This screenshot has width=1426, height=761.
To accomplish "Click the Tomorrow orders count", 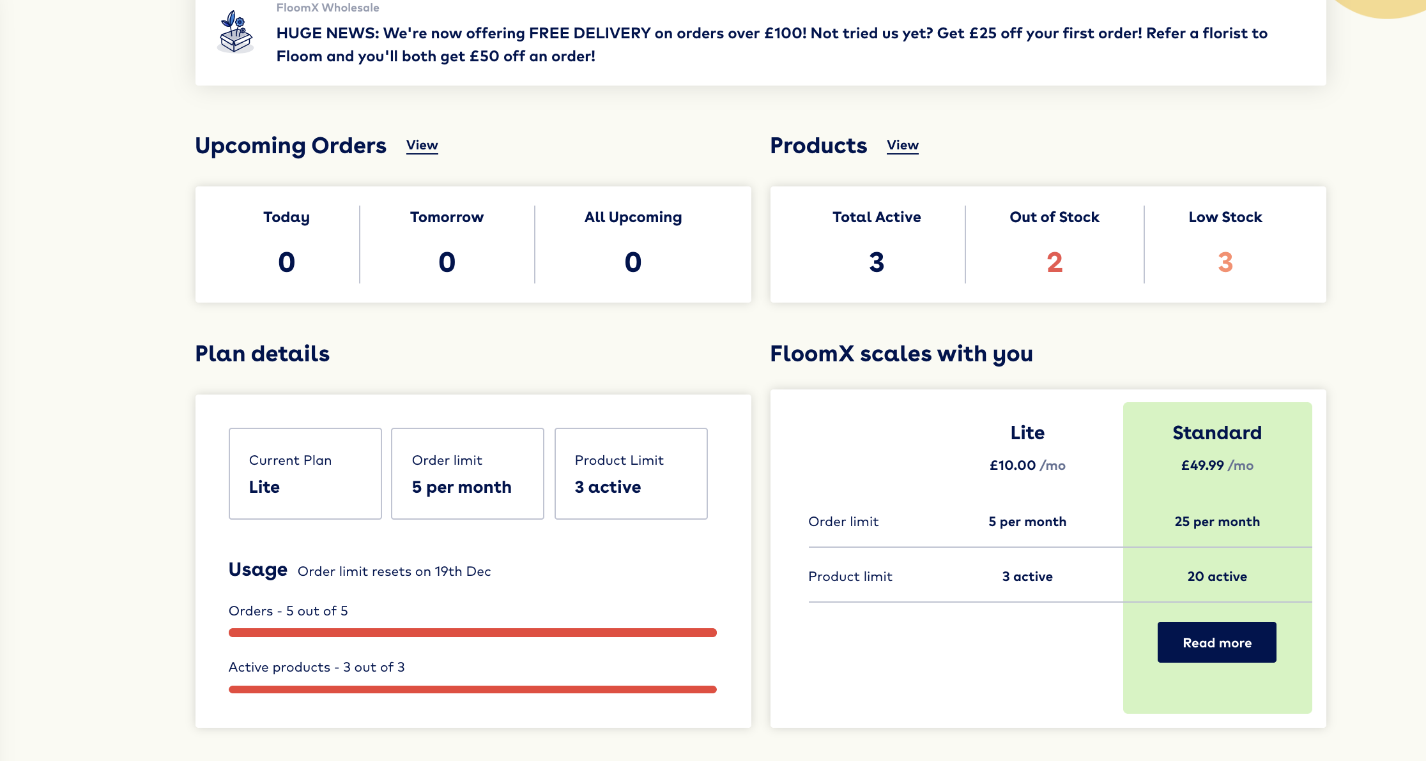I will 447,262.
